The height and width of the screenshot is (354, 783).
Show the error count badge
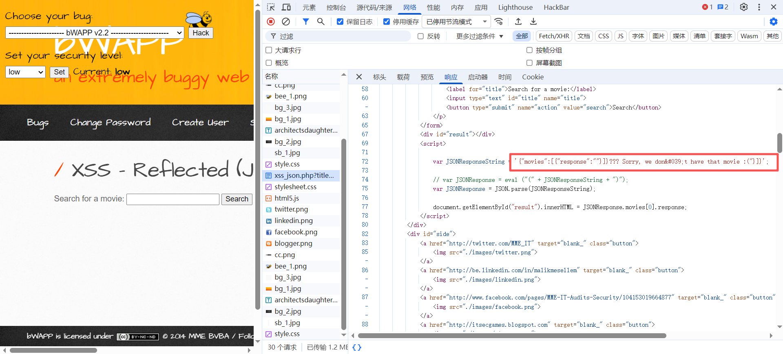(x=707, y=7)
